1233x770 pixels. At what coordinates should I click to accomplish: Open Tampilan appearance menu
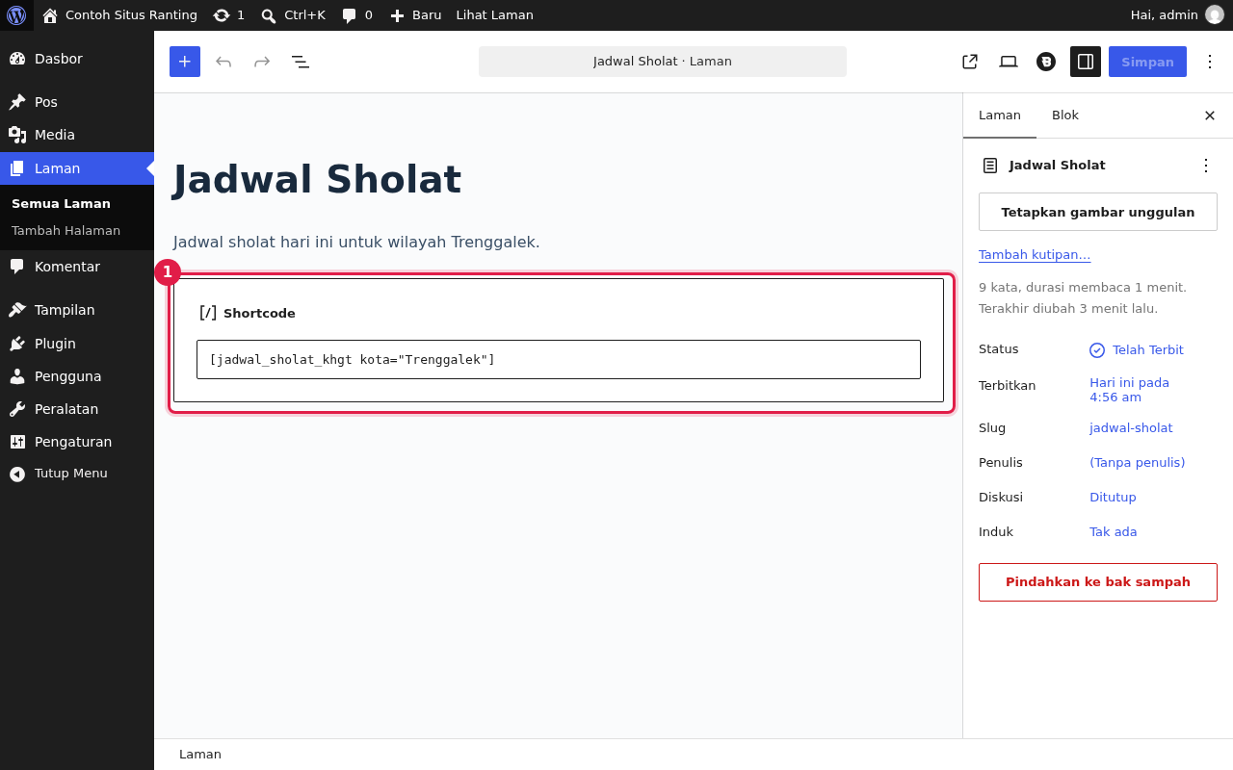pos(77,310)
